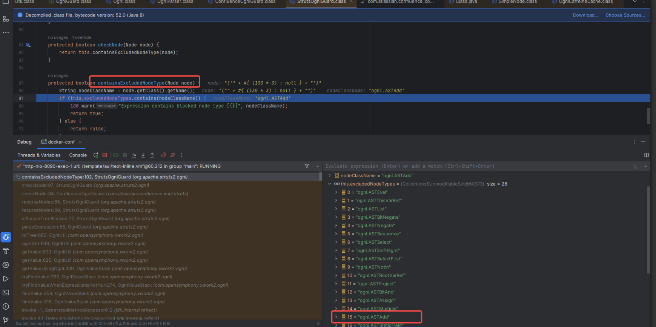This screenshot has width=656, height=327.
Task: Step into the method call
Action: click(x=143, y=155)
